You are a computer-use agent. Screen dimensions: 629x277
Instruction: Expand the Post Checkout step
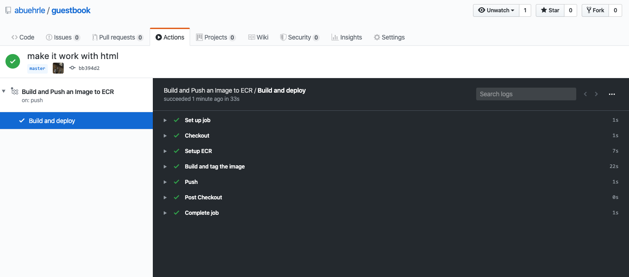[x=166, y=198]
